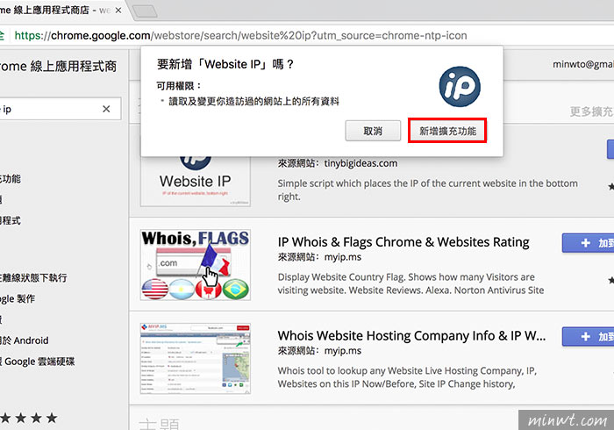Viewport: 614px width, 430px height.
Task: Click the Website IP icon in the dialog
Action: pyautogui.click(x=460, y=87)
